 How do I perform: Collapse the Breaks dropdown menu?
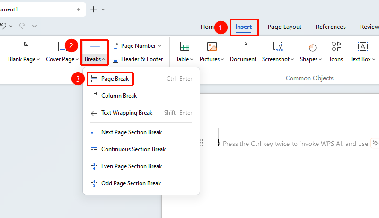click(x=104, y=59)
